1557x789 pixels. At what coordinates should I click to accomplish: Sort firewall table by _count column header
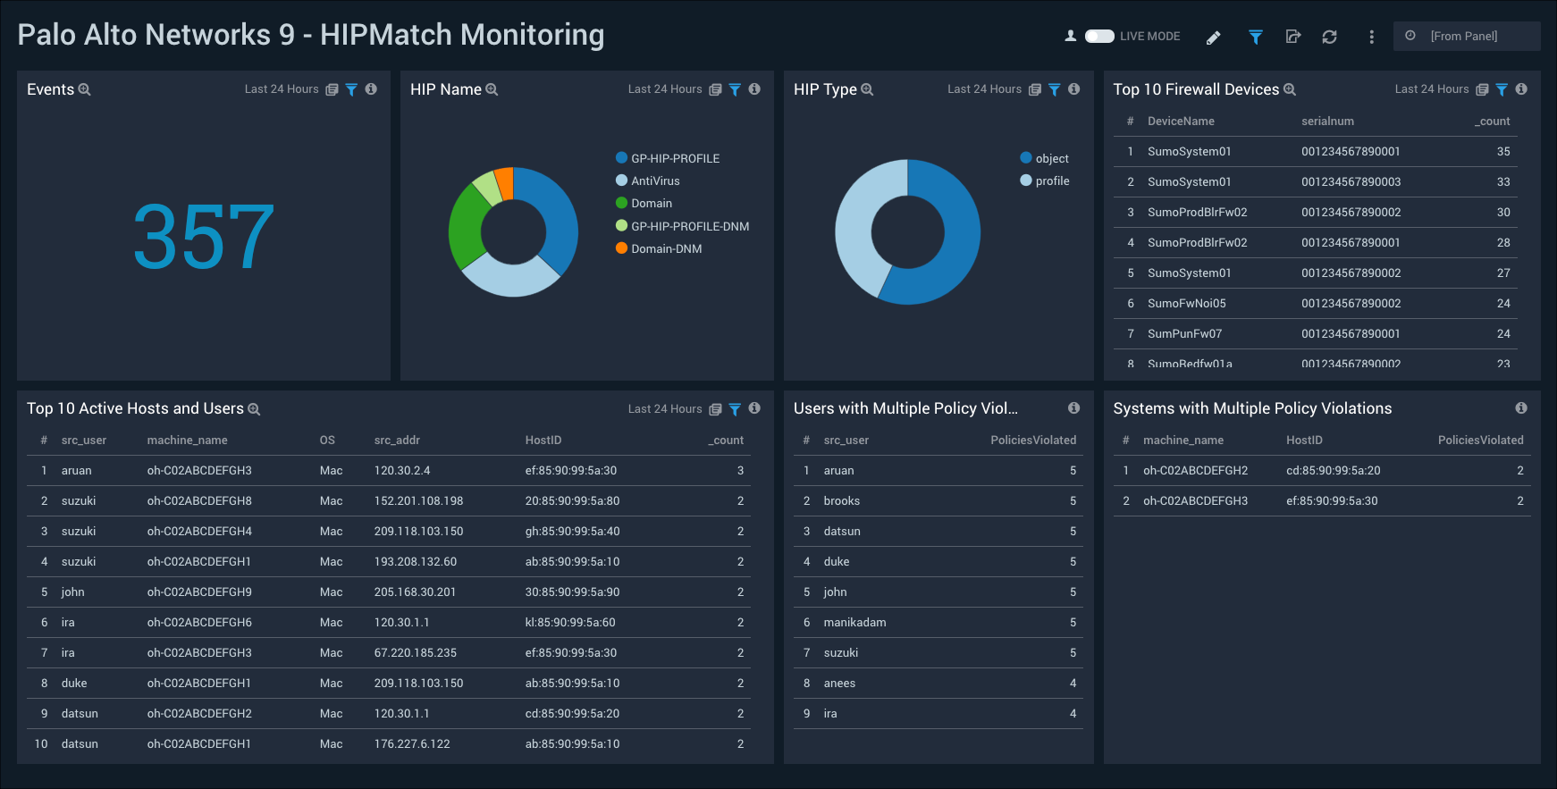1492,122
